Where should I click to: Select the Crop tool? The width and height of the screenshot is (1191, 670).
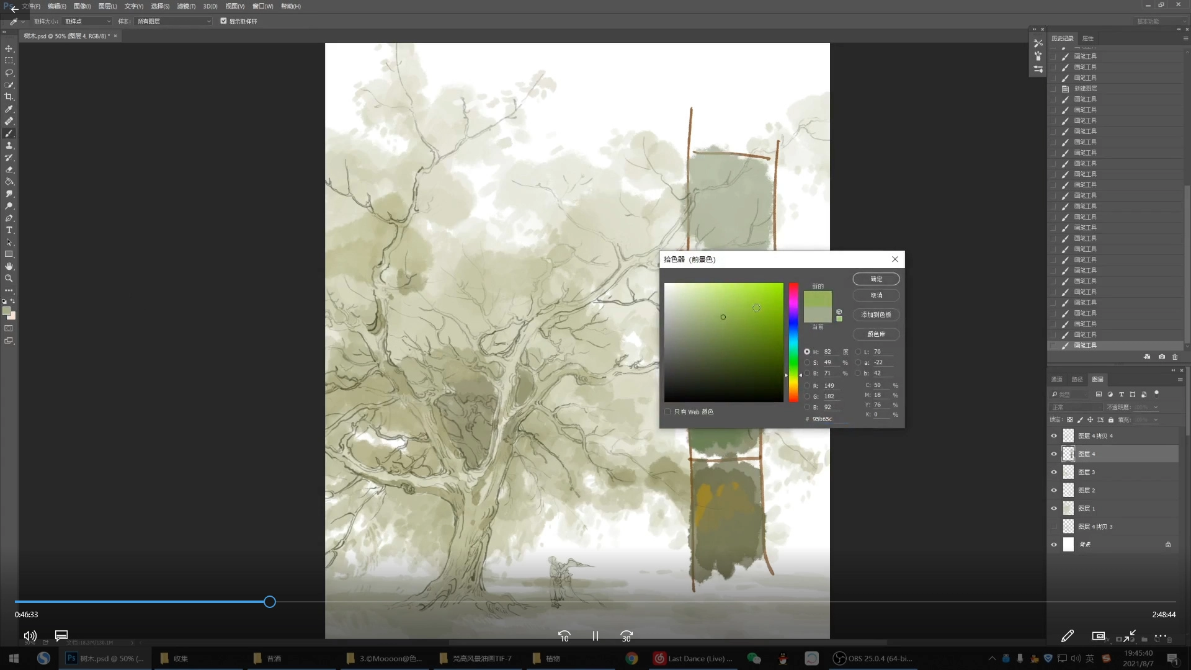(x=9, y=97)
